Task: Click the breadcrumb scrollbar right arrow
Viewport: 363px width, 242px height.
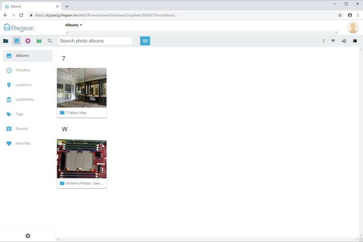Action: [x=336, y=33]
